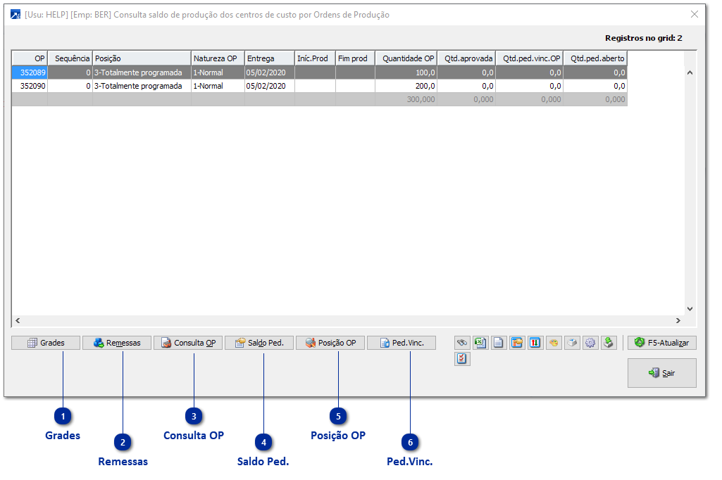The height and width of the screenshot is (480, 722).
Task: Click the eraser icon in toolbar
Action: tap(572, 343)
